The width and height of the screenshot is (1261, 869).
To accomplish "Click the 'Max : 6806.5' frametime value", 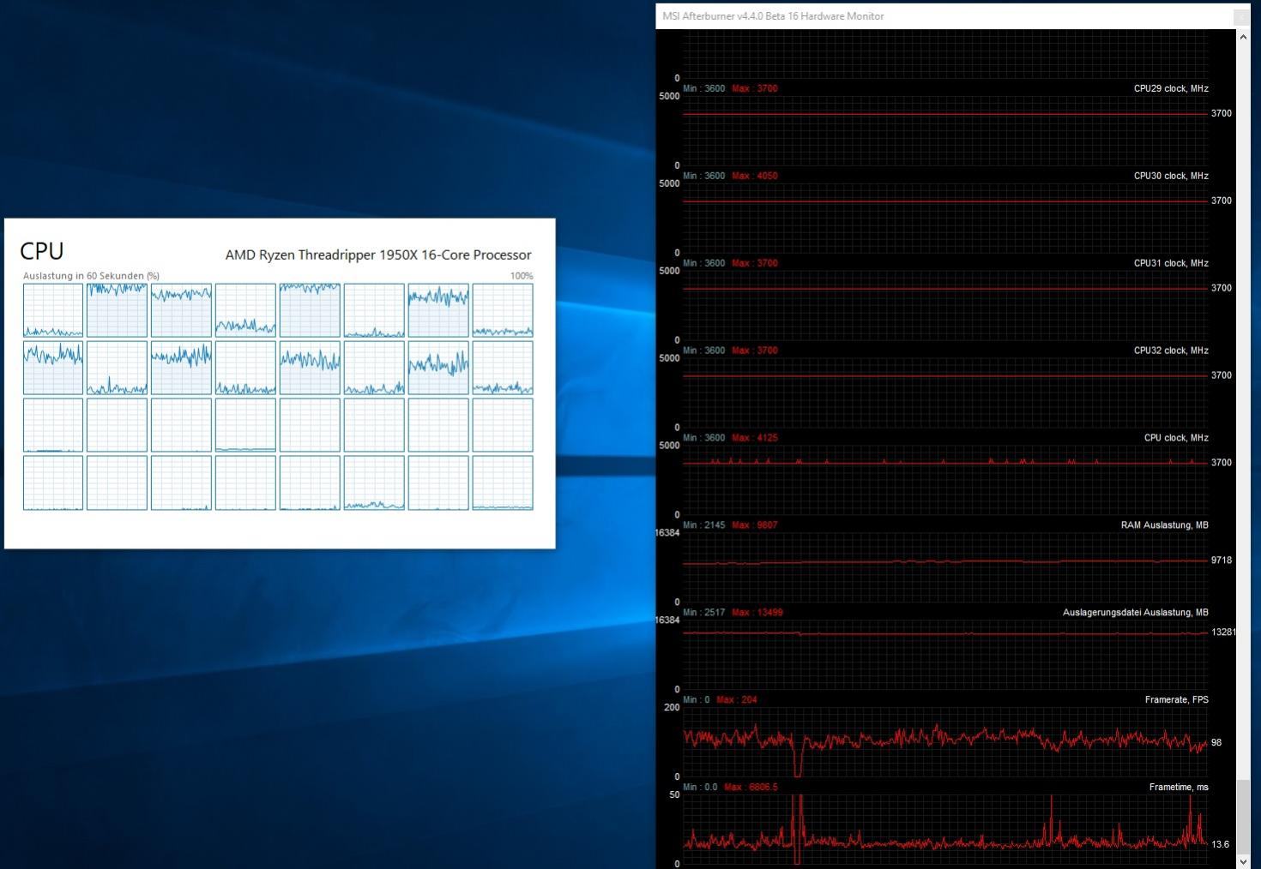I will pyautogui.click(x=751, y=788).
